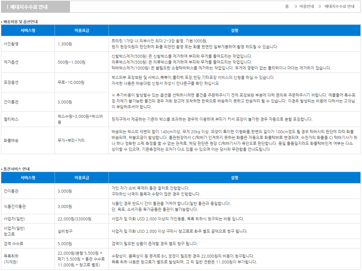Image resolution: width=362 pixels, height=271 pixels.
Task: Click the 홈 breadcrumb link
Action: 287,6
